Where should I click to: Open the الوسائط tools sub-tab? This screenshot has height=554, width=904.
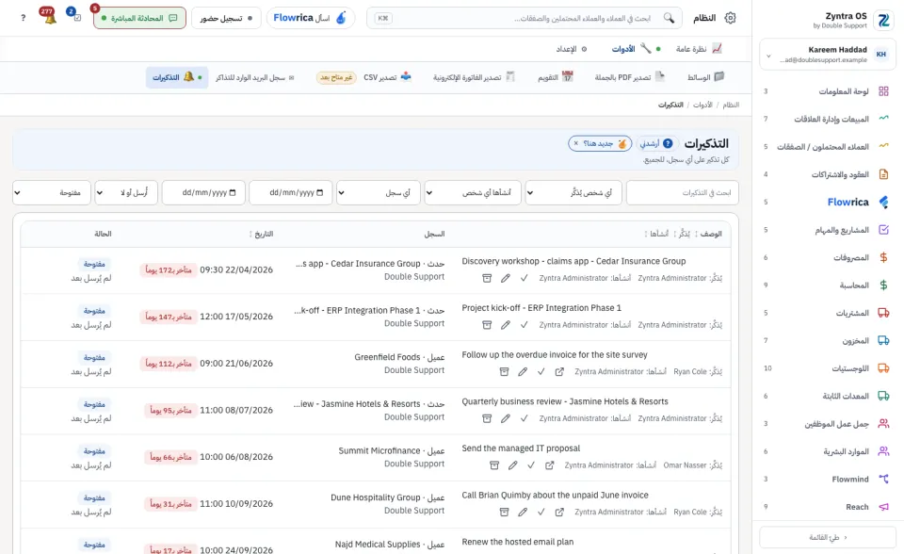(705, 77)
